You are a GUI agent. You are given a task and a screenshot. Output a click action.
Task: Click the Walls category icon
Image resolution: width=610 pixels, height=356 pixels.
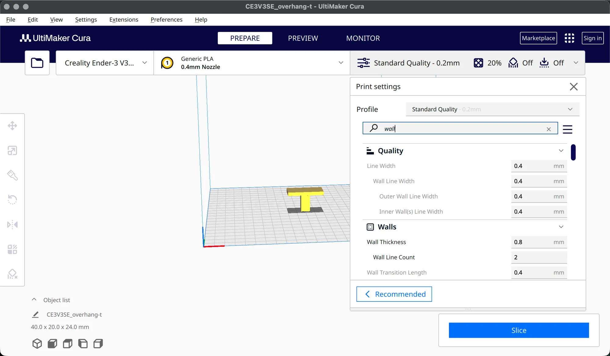370,227
